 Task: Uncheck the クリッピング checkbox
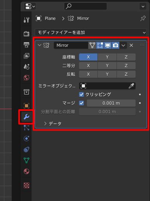click(81, 94)
